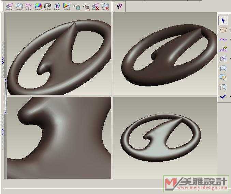This screenshot has height=194, width=231.
Task: Click the lone chevron beside the close-up viewport
Action: (x=5, y=113)
